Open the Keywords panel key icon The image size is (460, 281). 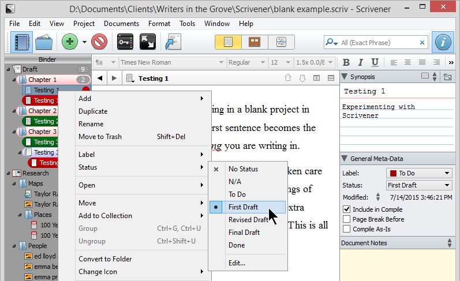click(x=125, y=42)
